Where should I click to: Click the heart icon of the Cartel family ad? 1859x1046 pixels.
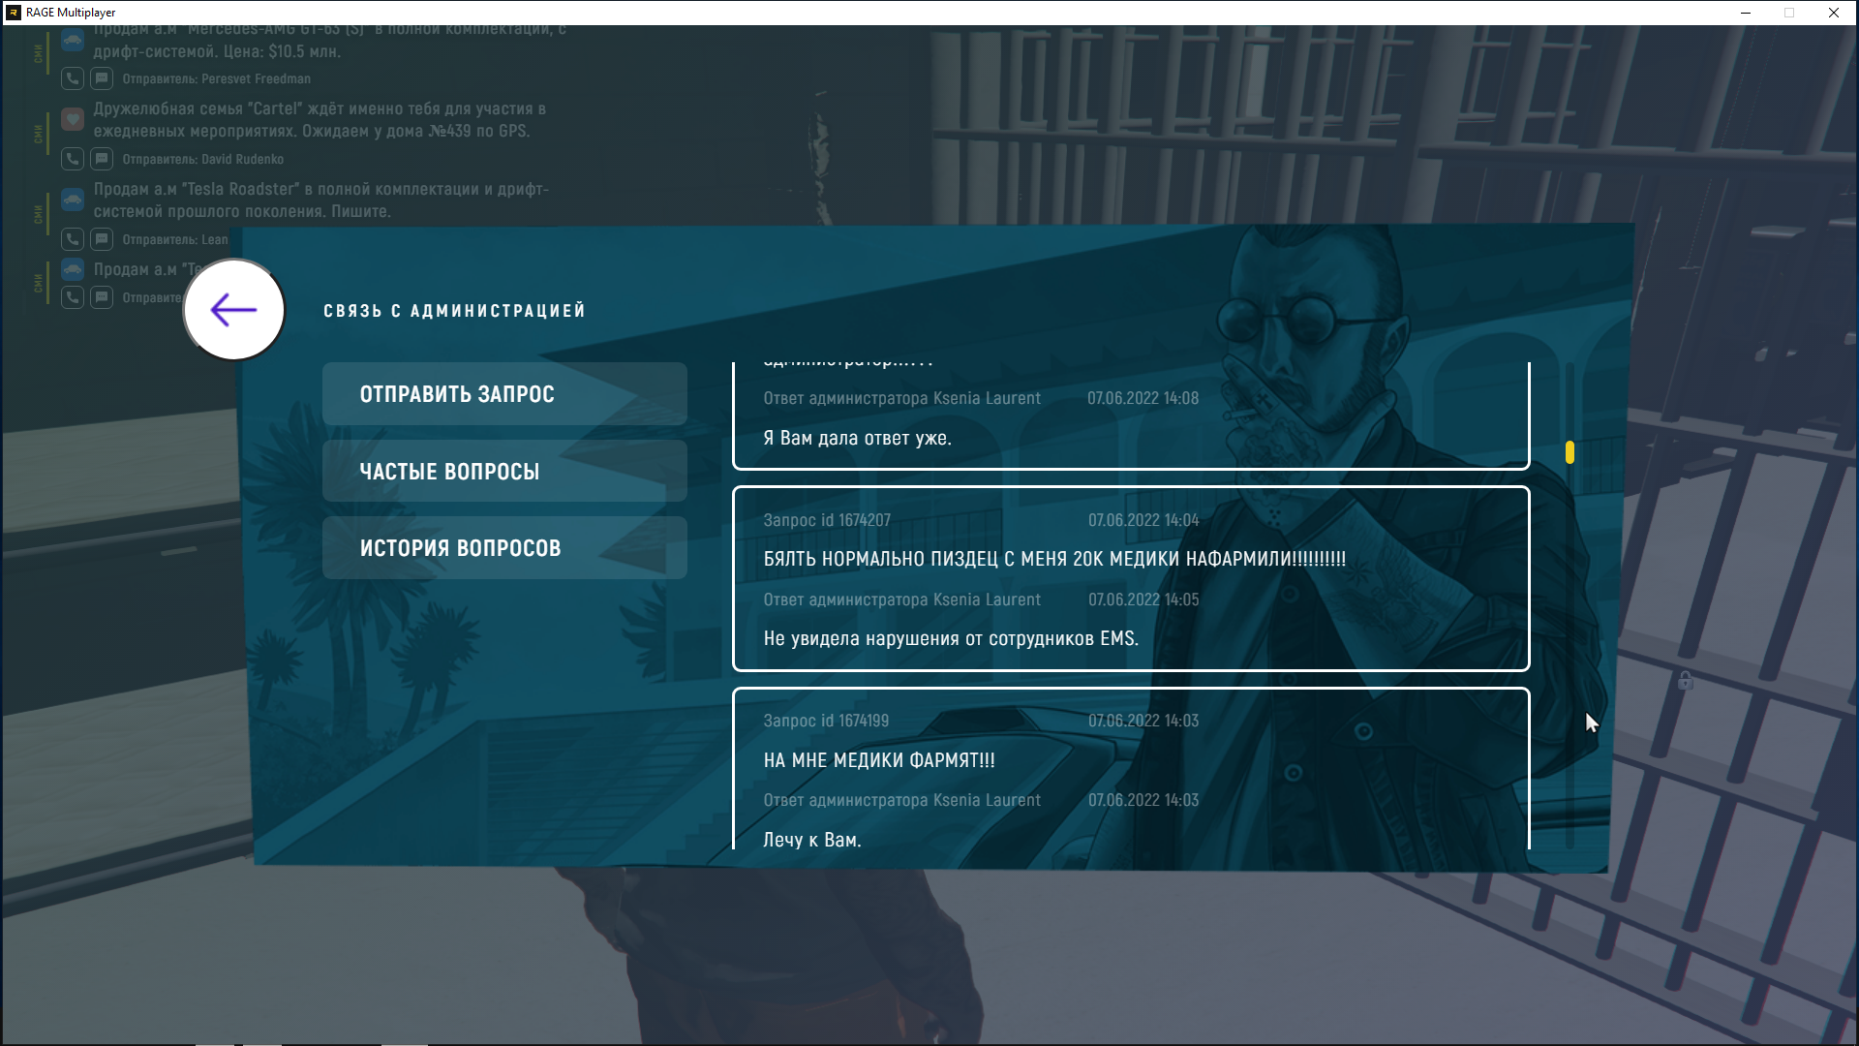tap(73, 119)
